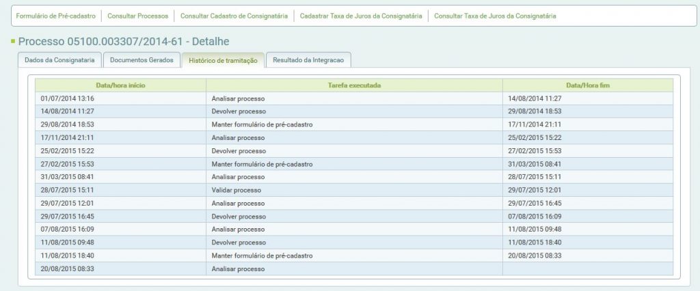
Task: Click start date 07/08/2015 16:09 cell
Action: pyautogui.click(x=67, y=230)
